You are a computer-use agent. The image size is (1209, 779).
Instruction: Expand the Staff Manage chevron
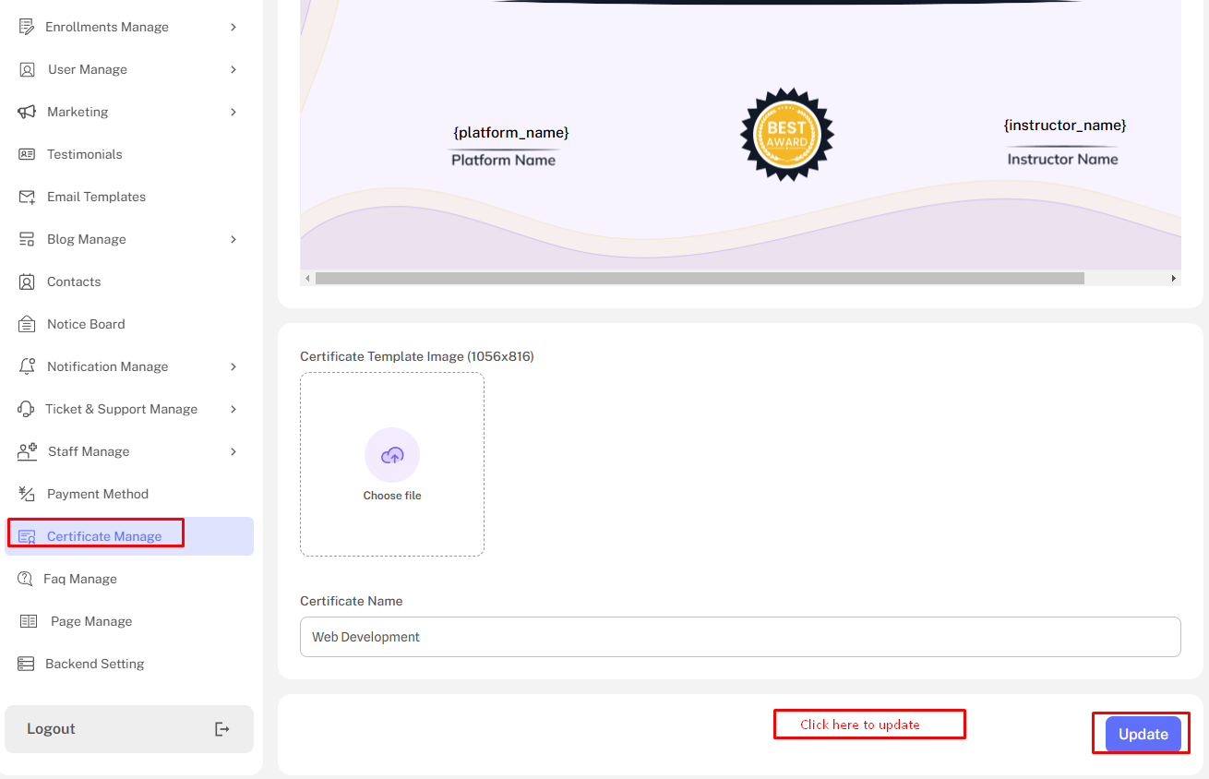tap(233, 451)
